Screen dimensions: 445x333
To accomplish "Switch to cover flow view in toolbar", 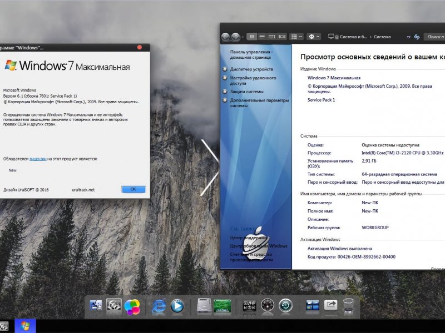I will [x=282, y=37].
